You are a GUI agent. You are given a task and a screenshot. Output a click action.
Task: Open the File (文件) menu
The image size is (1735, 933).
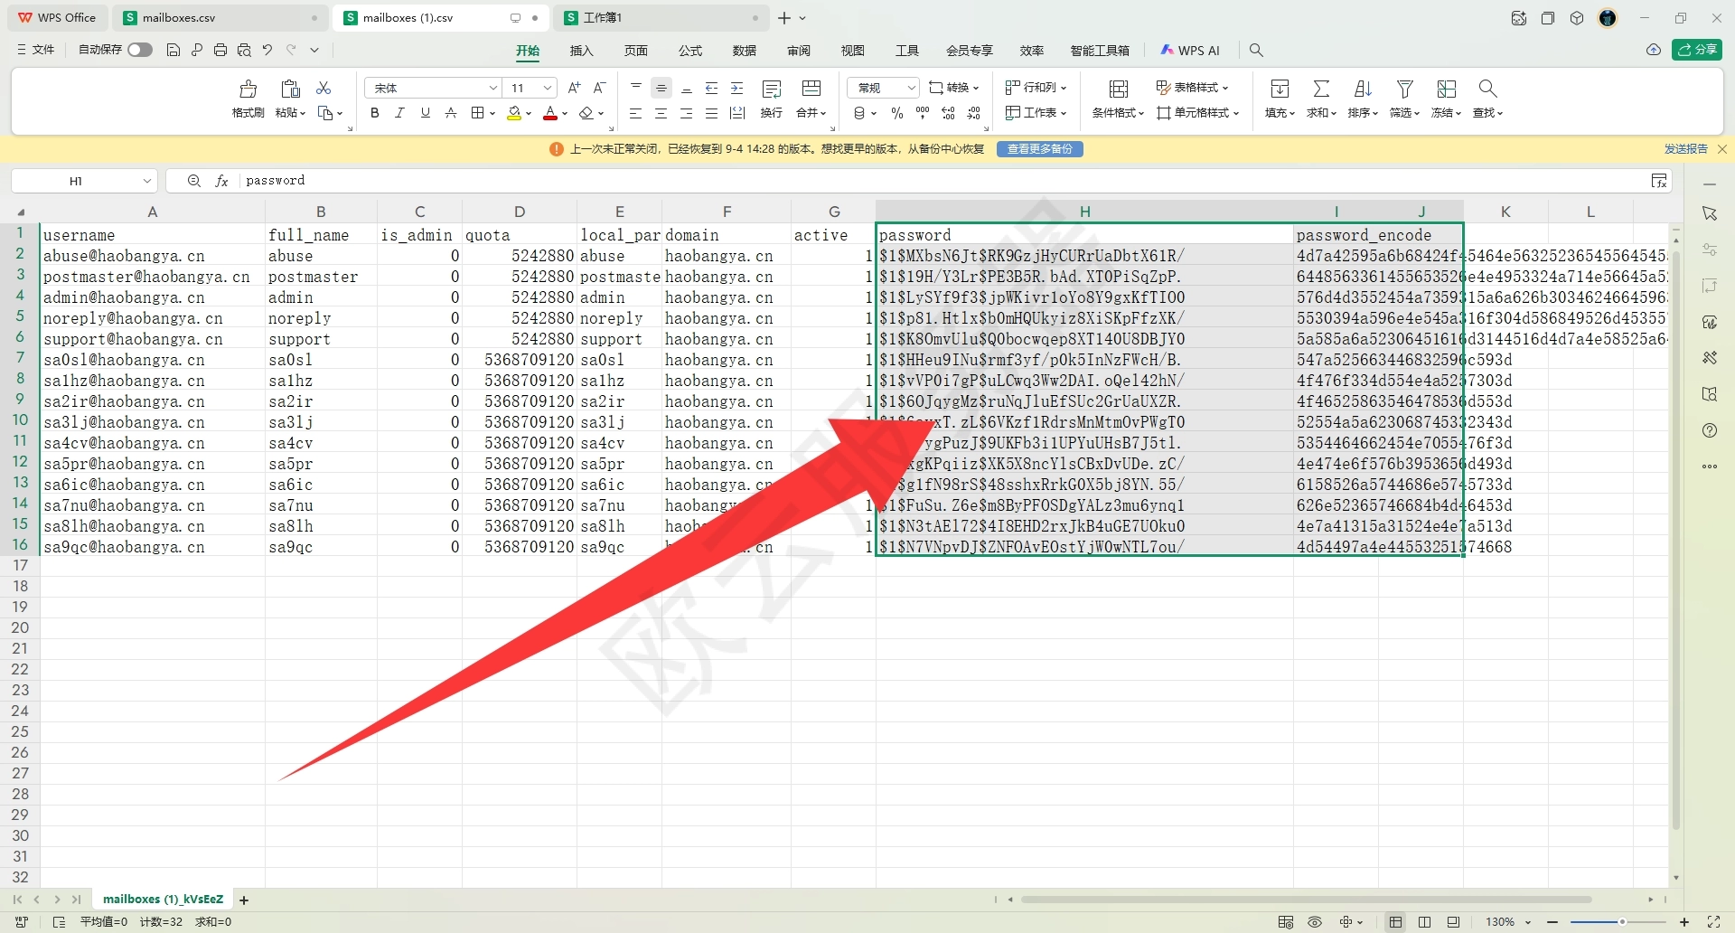[x=36, y=50]
